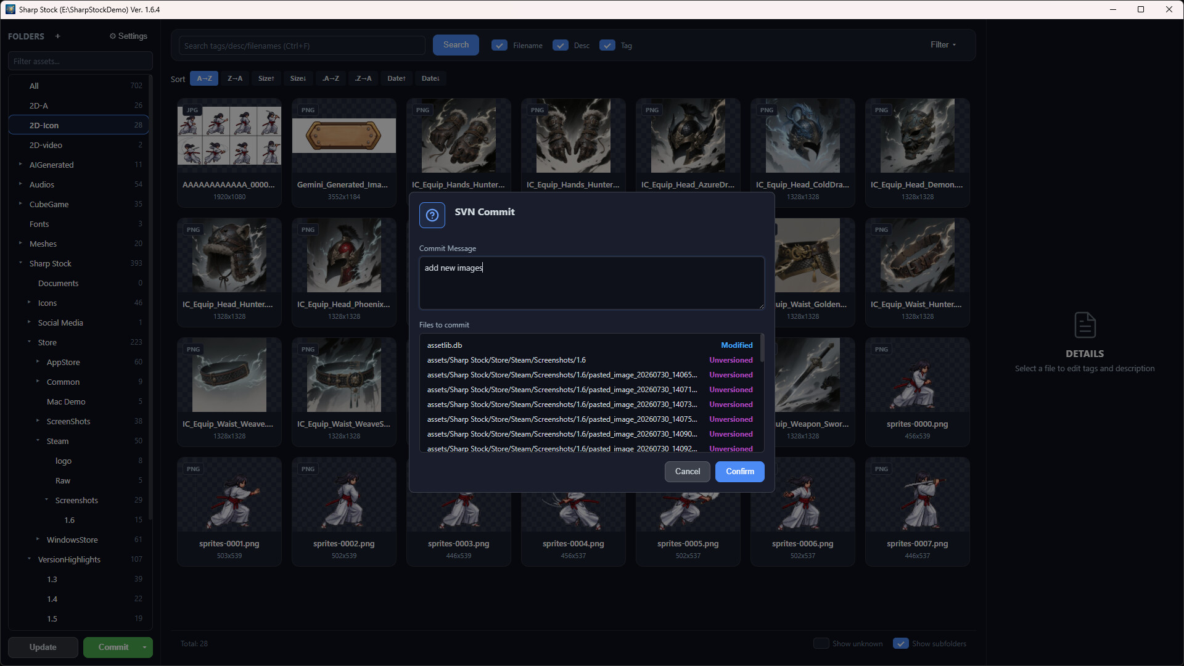Select the IC_Equip_Waist_Hunter thumbnail

tap(918, 272)
